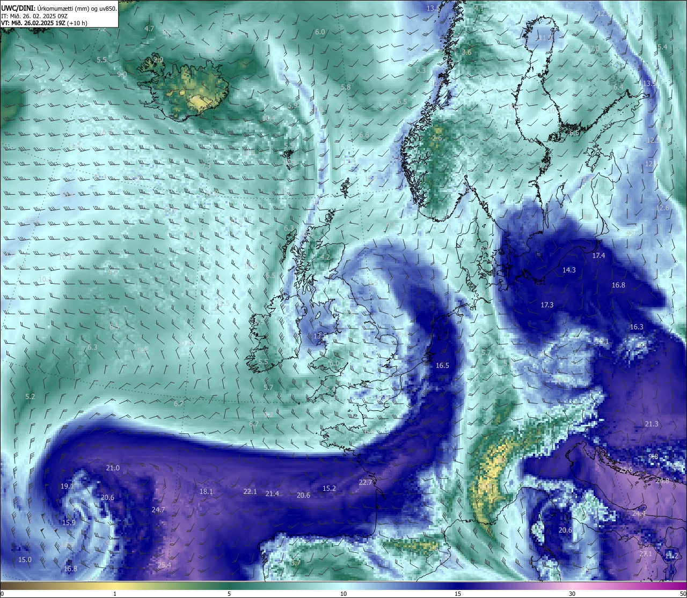Viewport: 687px width, 598px height.
Task: Click the map value 21.4 on the map
Action: point(272,493)
